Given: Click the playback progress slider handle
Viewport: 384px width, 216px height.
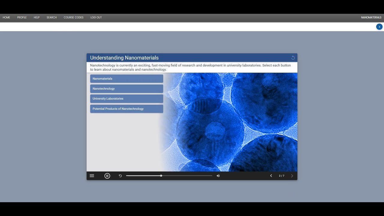Looking at the screenshot, I should click(161, 176).
